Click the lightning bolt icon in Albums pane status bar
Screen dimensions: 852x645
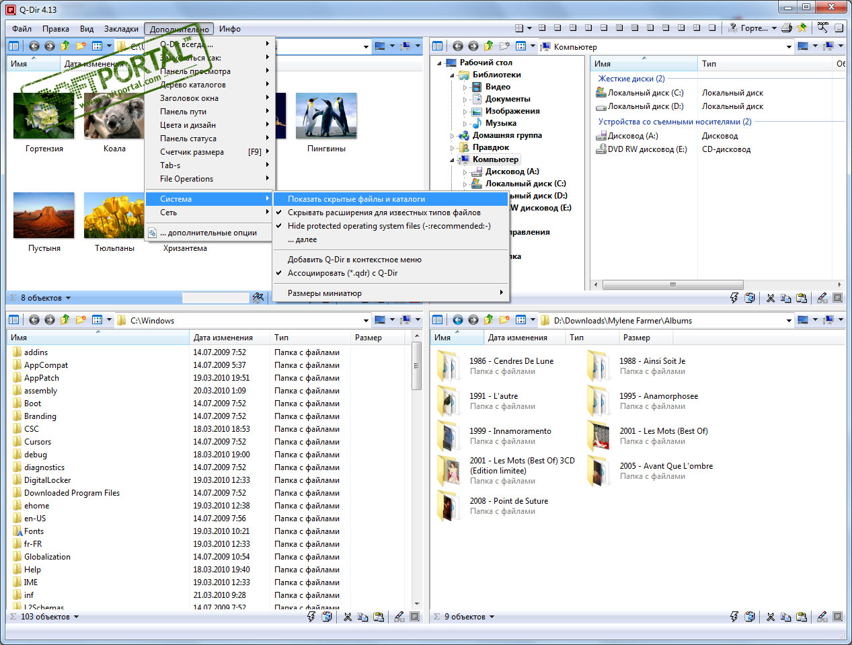coord(734,617)
